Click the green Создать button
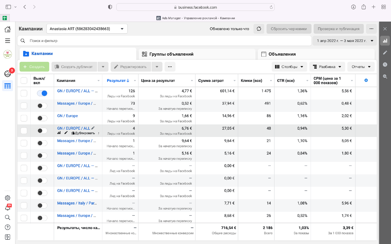Viewport: 391px width, 244px height. pos(34,67)
